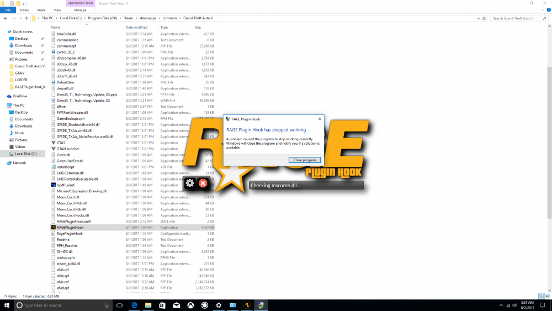The image size is (552, 311).
Task: Collapse the ribbon chevron
Action: [543, 10]
